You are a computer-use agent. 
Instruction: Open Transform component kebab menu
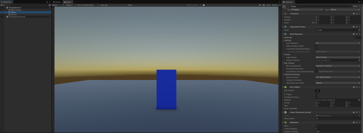(x=359, y=14)
